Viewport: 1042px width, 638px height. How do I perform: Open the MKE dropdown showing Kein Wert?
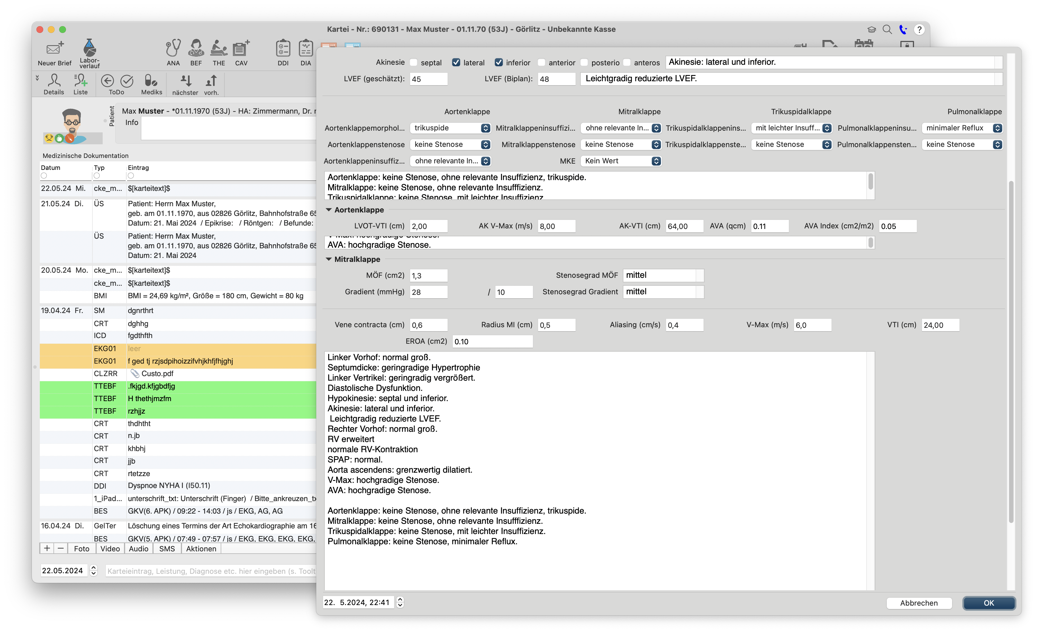[x=621, y=161]
